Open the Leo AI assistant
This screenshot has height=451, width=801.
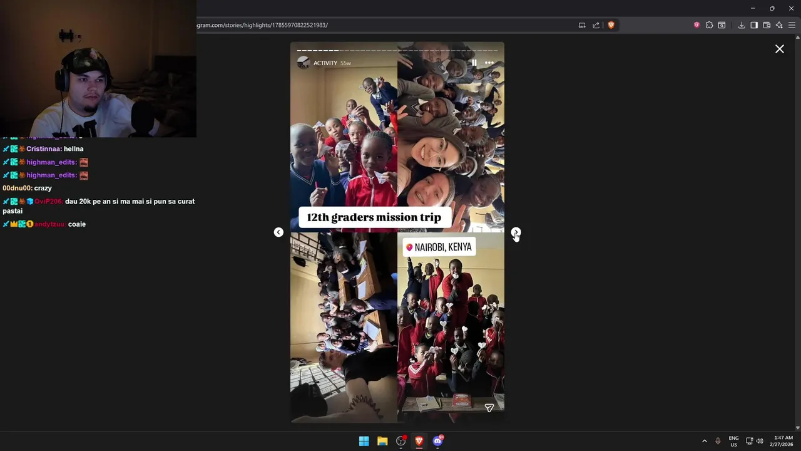pos(779,25)
